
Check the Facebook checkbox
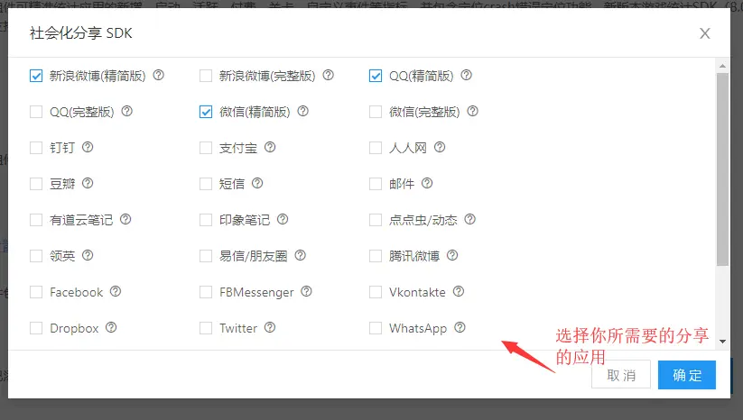coord(36,292)
